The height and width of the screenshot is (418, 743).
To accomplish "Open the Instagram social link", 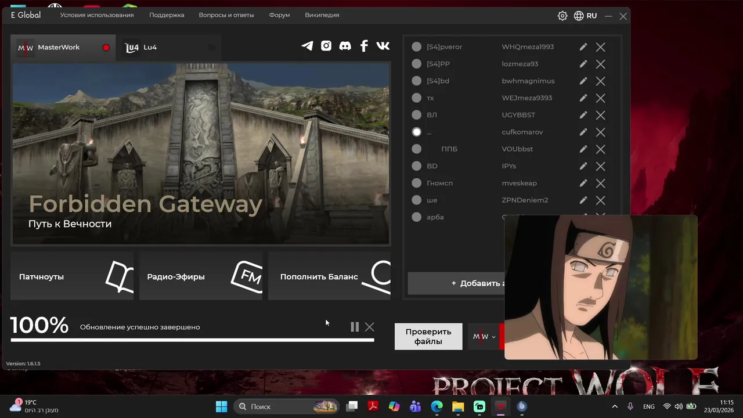I will tap(326, 46).
